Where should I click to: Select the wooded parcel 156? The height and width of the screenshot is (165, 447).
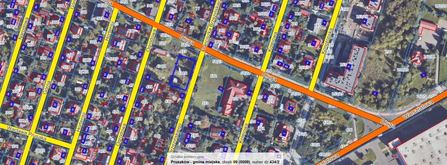[388, 52]
